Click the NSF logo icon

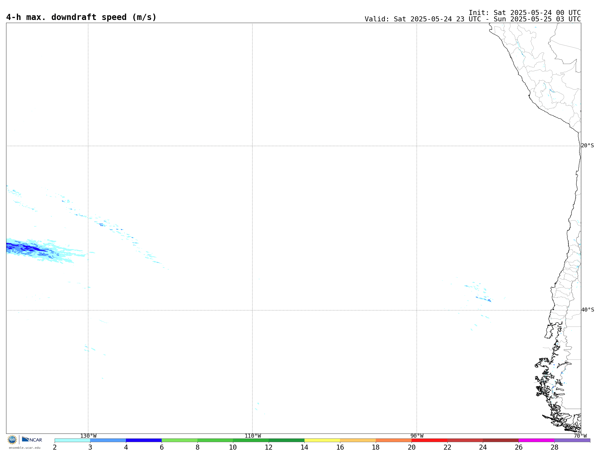point(12,440)
